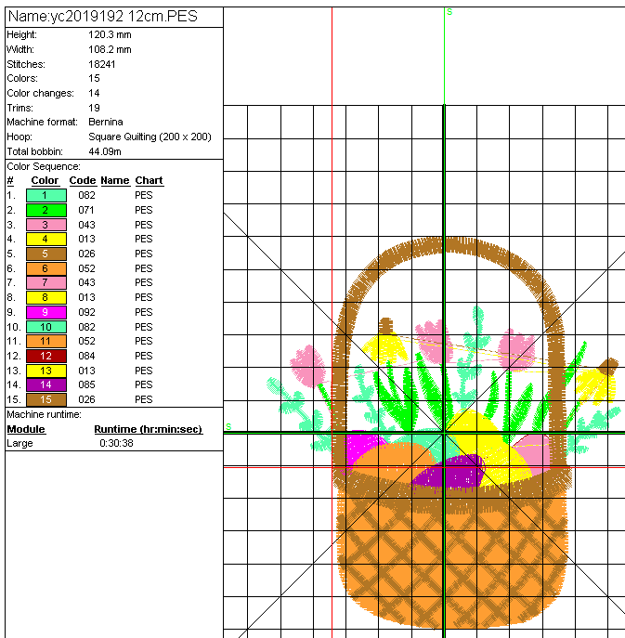Click the Module header under Machine runtime
Viewport: 625px width, 638px height.
pyautogui.click(x=26, y=429)
